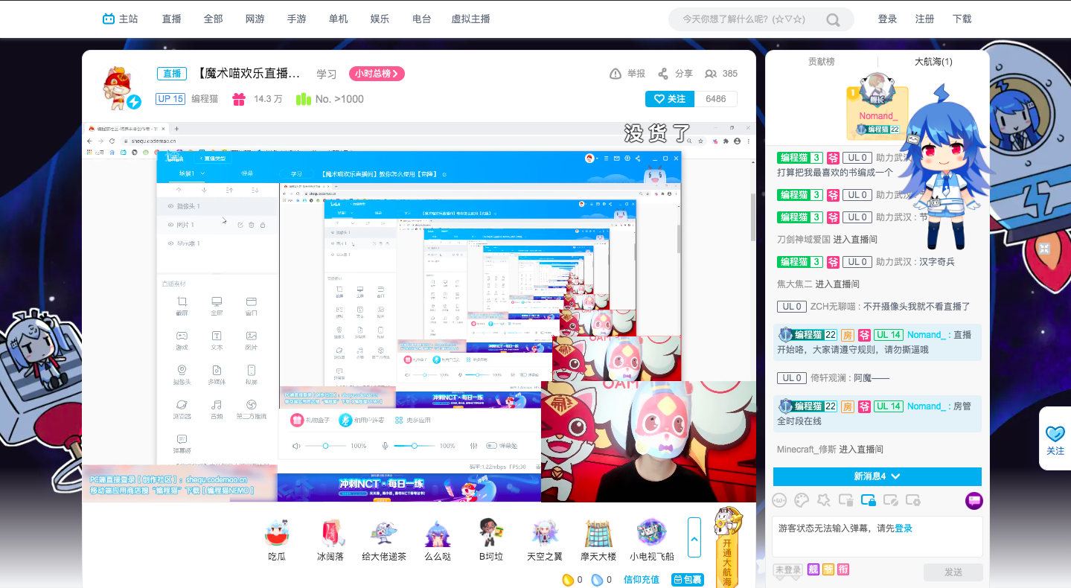Open the 包裹 gift bag button

(688, 579)
